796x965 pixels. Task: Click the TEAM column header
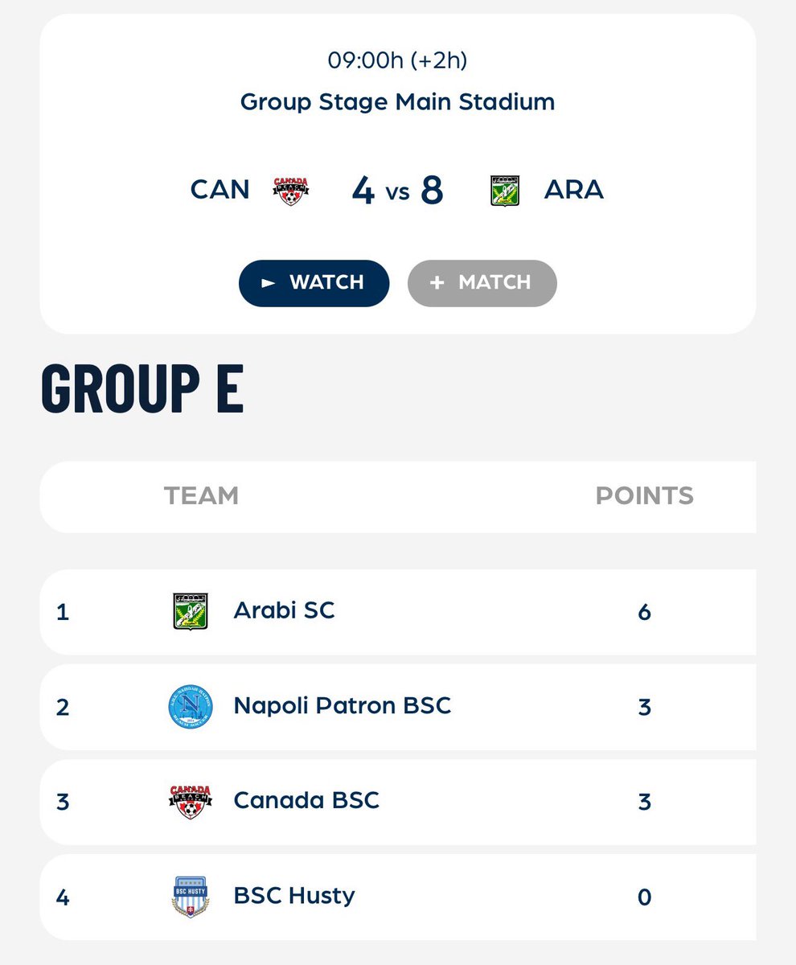pyautogui.click(x=201, y=496)
